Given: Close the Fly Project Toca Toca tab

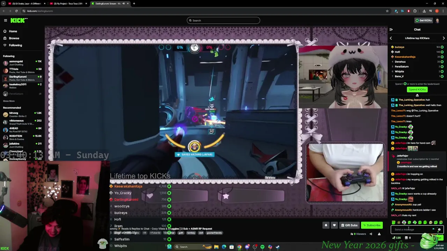Looking at the screenshot, I should pos(86,3).
